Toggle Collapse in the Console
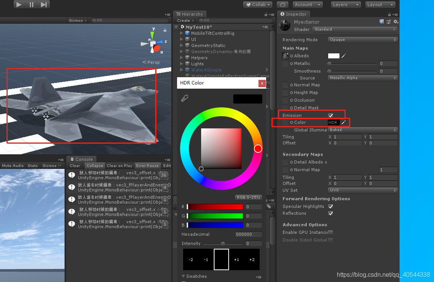The image size is (434, 282). [x=95, y=165]
